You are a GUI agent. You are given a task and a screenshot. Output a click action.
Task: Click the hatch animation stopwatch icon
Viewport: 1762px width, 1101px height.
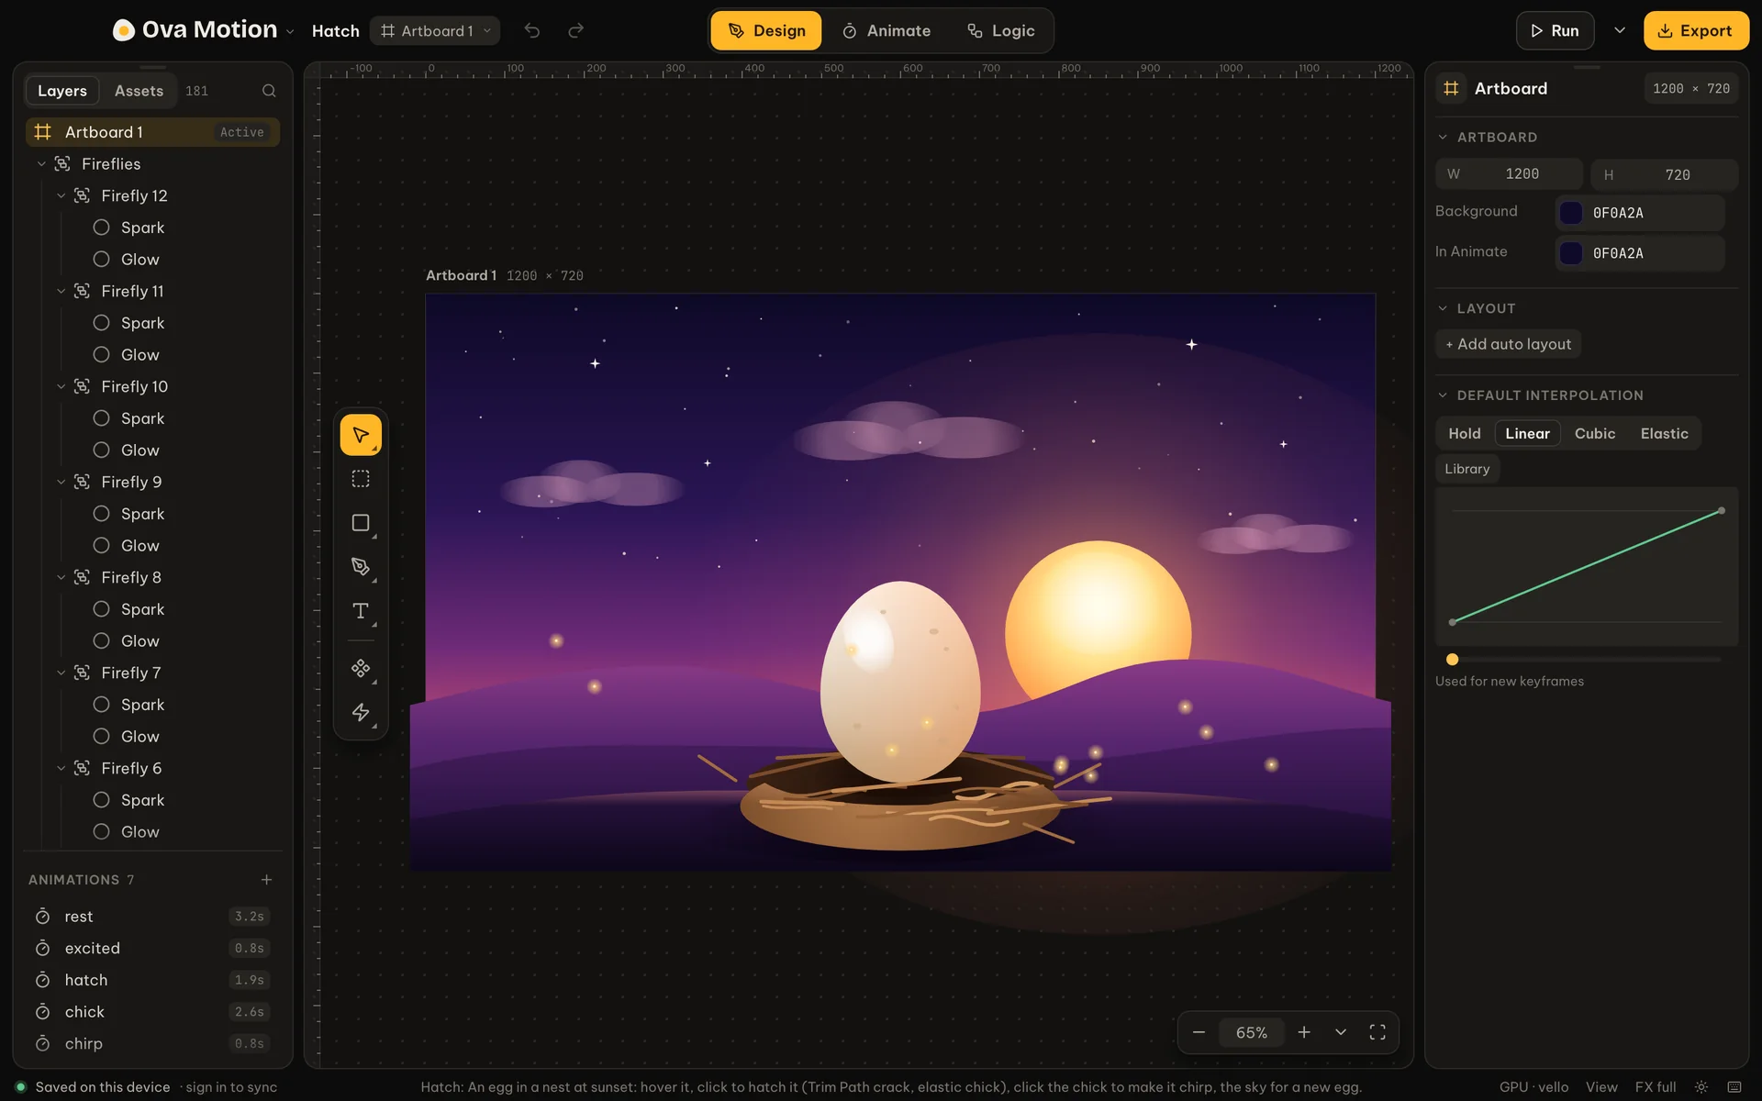(42, 980)
